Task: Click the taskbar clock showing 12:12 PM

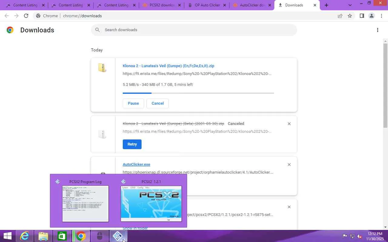Action: coord(375,236)
